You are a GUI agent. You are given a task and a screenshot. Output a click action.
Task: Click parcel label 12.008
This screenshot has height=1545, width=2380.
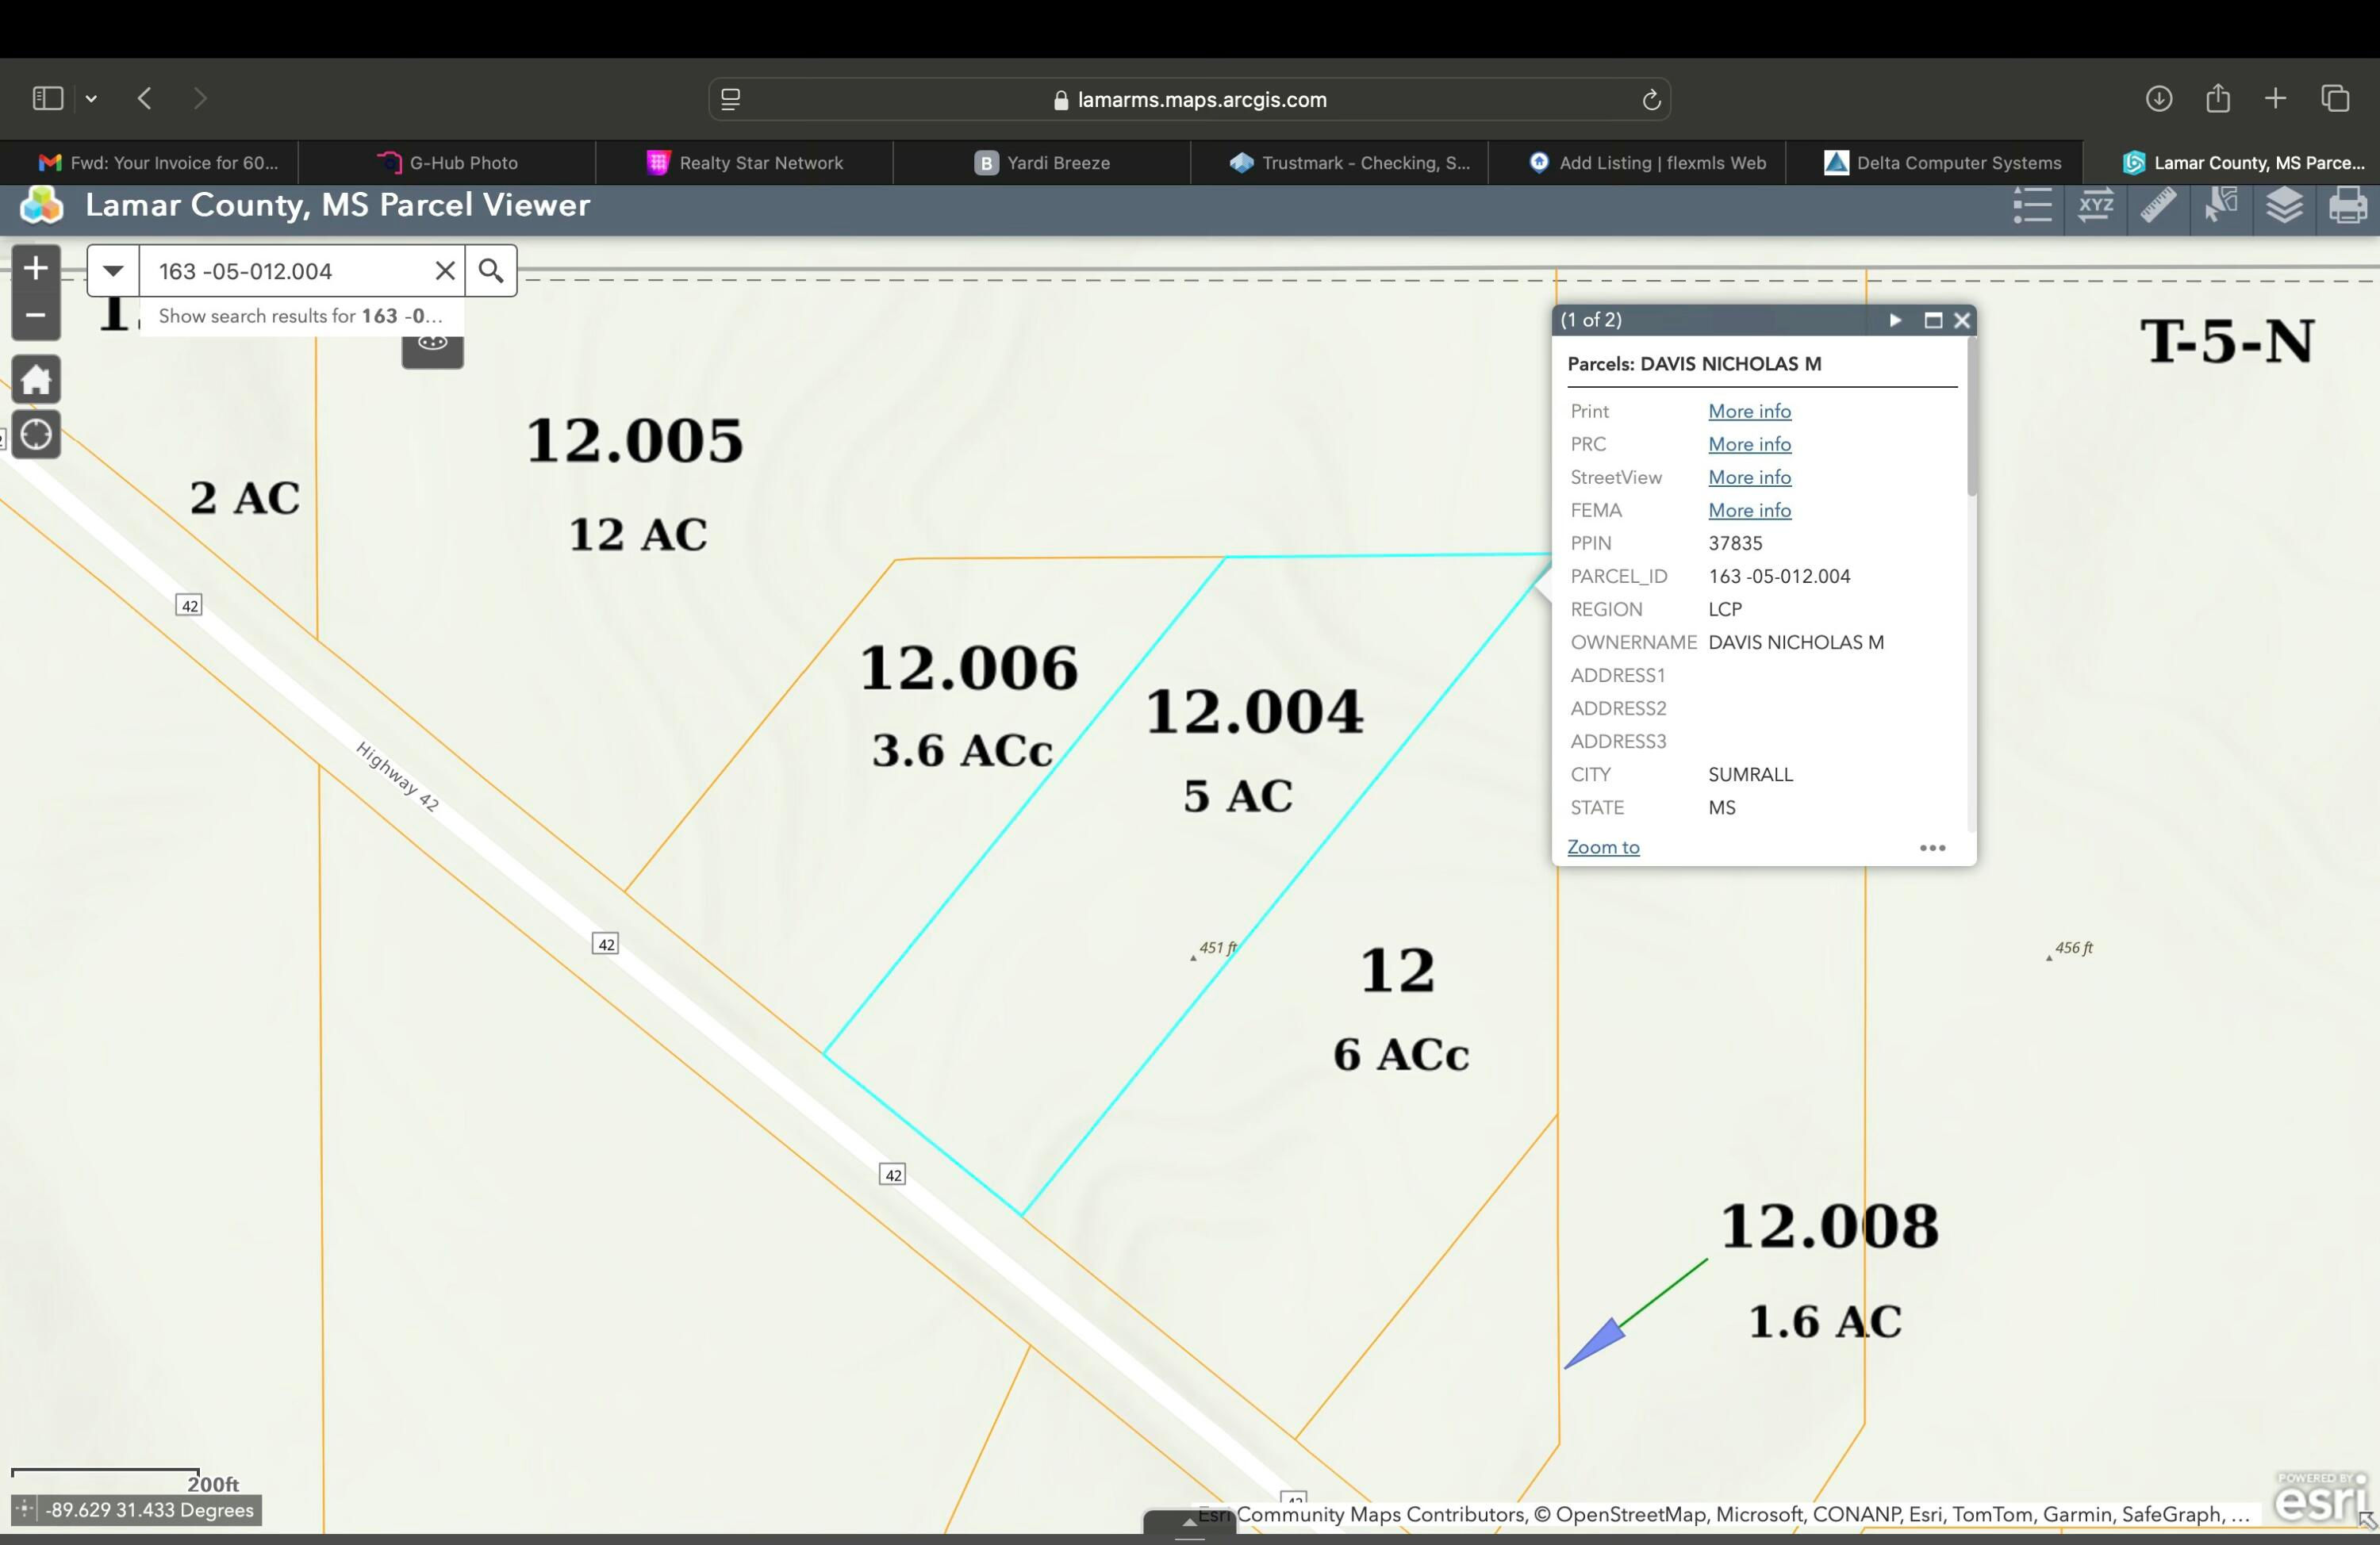[x=1829, y=1226]
